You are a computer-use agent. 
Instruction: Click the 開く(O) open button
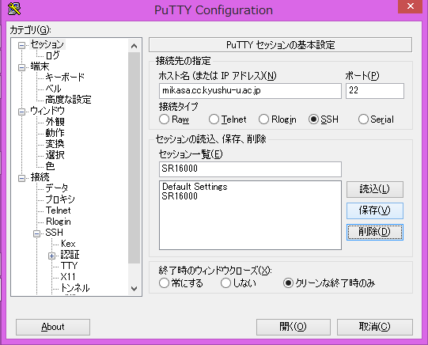(294, 327)
